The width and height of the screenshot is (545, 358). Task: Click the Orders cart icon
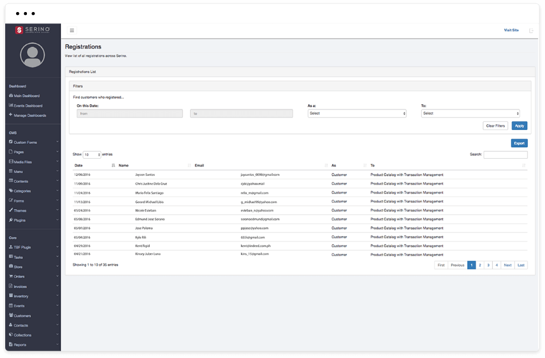pyautogui.click(x=11, y=276)
